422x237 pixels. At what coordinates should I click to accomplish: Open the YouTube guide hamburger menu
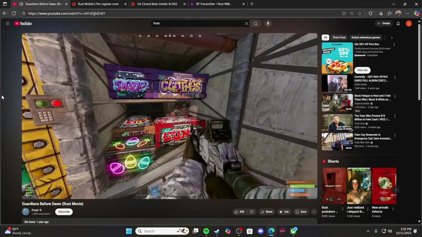pyautogui.click(x=8, y=23)
